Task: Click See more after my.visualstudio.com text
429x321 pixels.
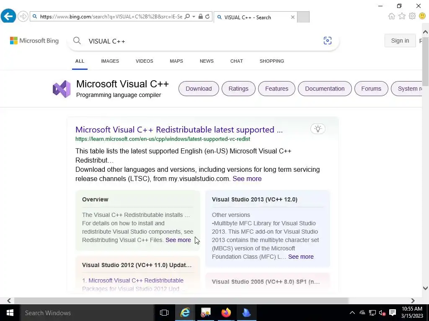Action: (247, 179)
